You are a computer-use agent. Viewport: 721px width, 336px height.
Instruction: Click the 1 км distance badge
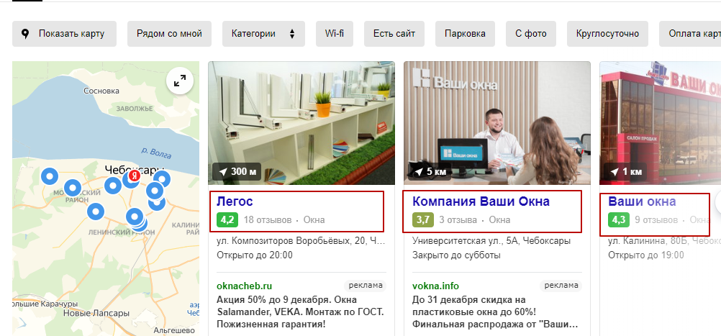[625, 172]
